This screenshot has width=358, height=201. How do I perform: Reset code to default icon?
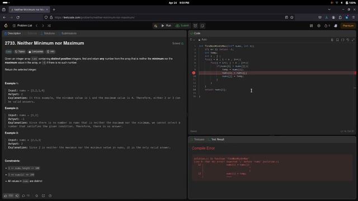(x=348, y=40)
